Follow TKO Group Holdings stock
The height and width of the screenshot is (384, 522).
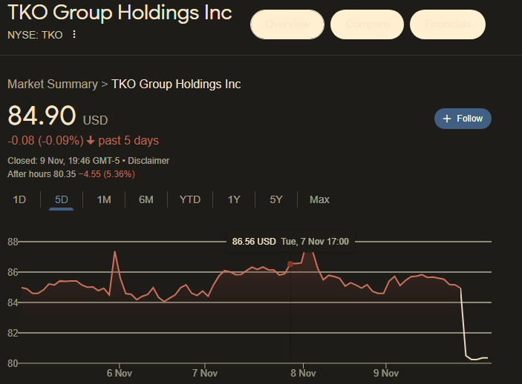coord(463,119)
